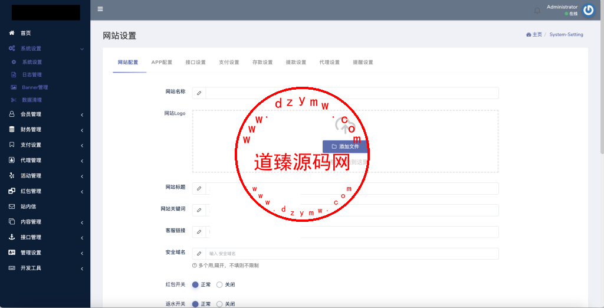This screenshot has height=308, width=604.
Task: Expand the 活动管理 chevron
Action: pyautogui.click(x=82, y=176)
